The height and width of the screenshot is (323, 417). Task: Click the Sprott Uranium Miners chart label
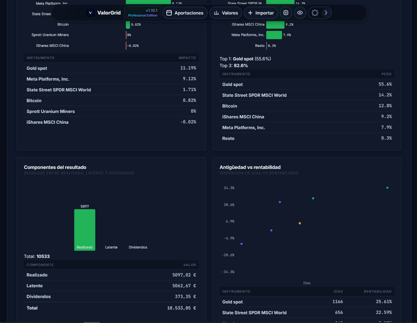point(50,35)
